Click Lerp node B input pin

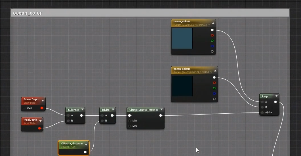click(x=262, y=107)
